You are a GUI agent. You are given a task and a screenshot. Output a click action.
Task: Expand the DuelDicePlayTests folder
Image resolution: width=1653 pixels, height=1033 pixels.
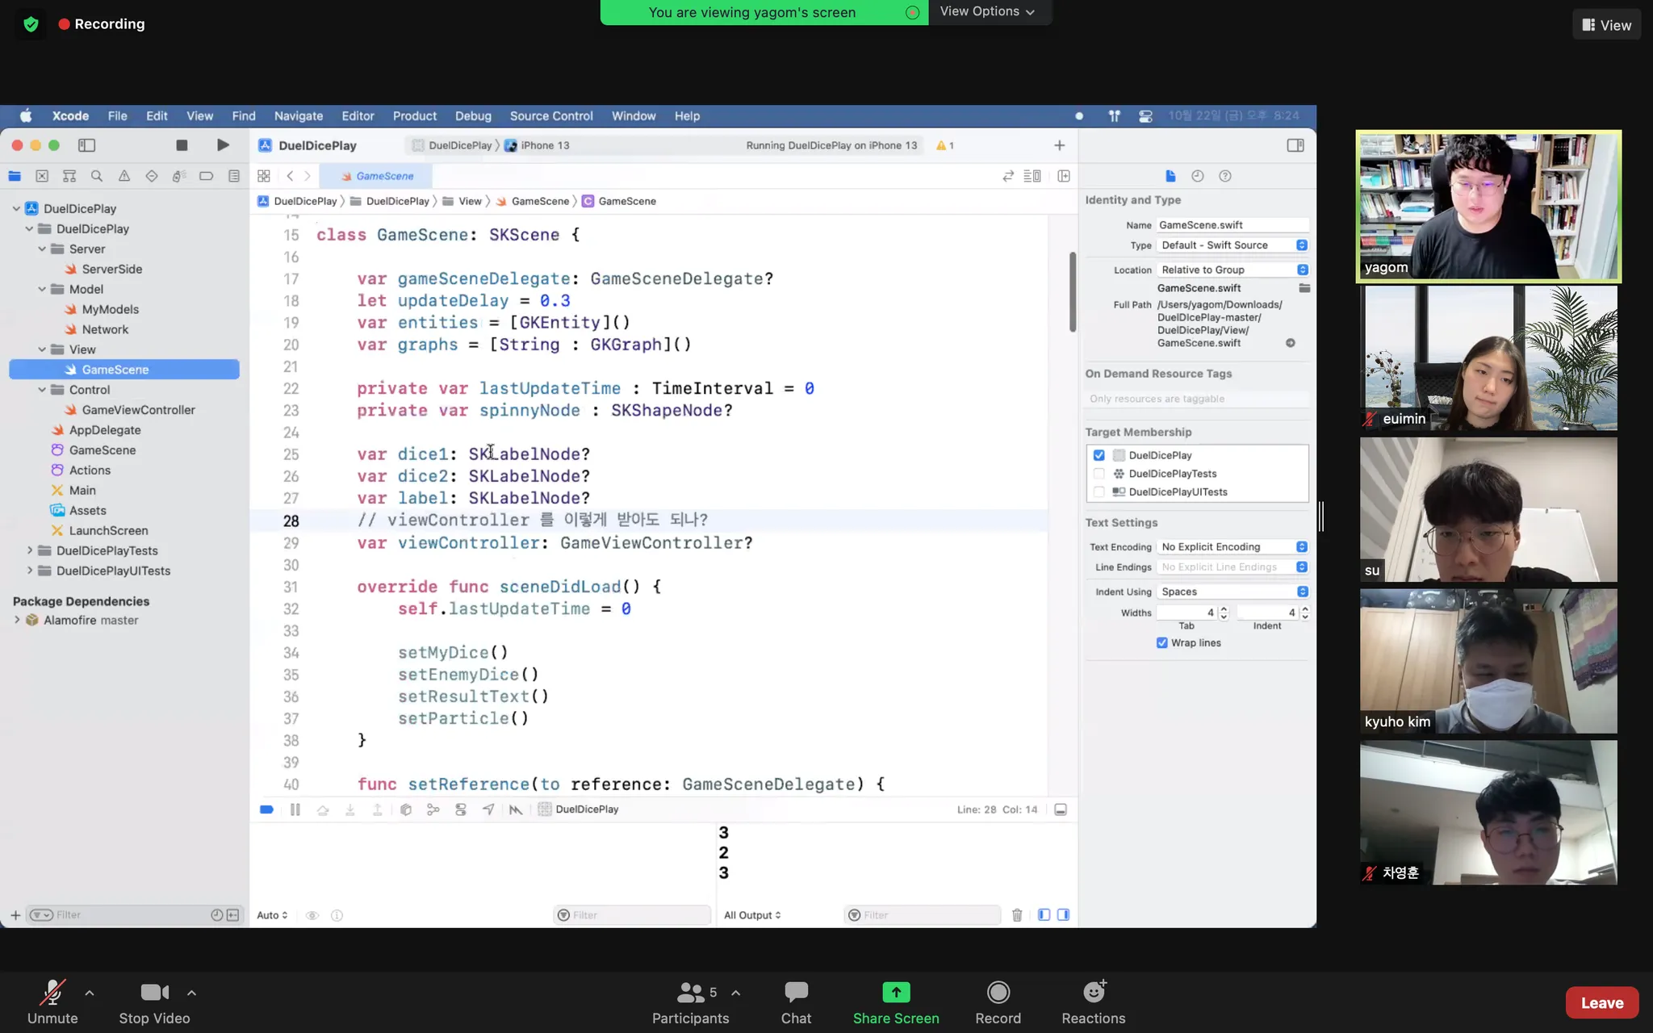click(30, 550)
